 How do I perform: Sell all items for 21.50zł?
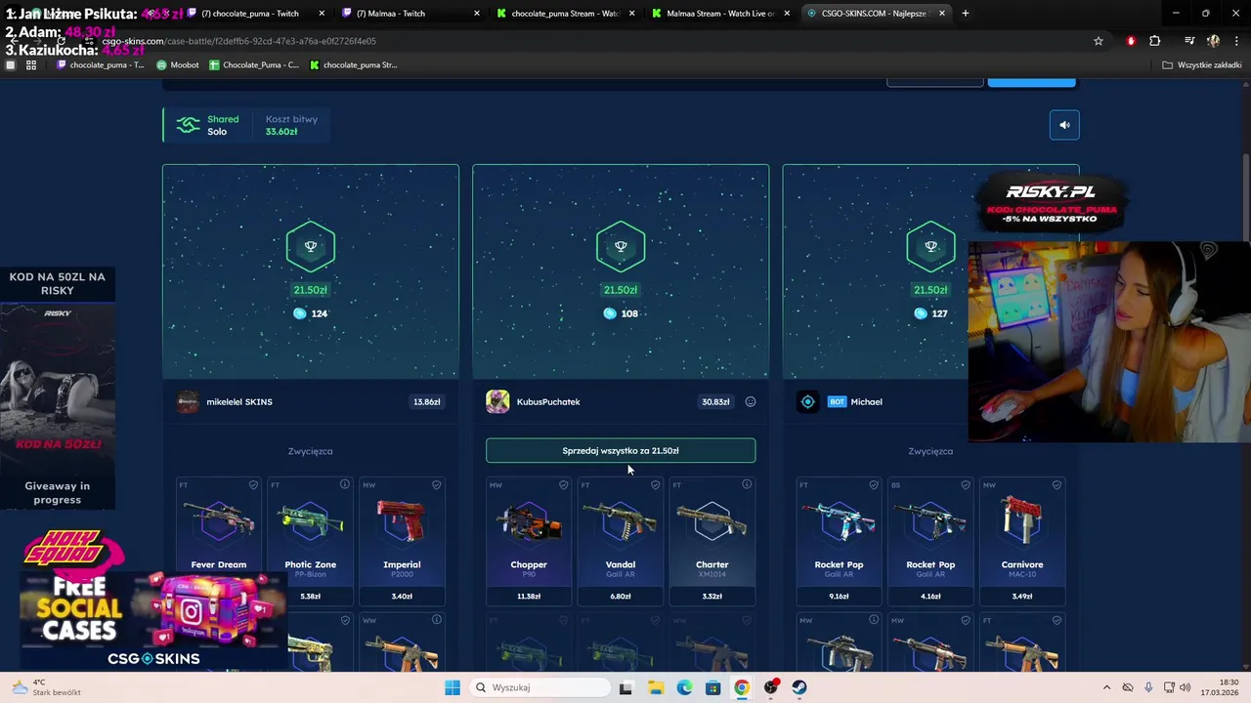(621, 451)
